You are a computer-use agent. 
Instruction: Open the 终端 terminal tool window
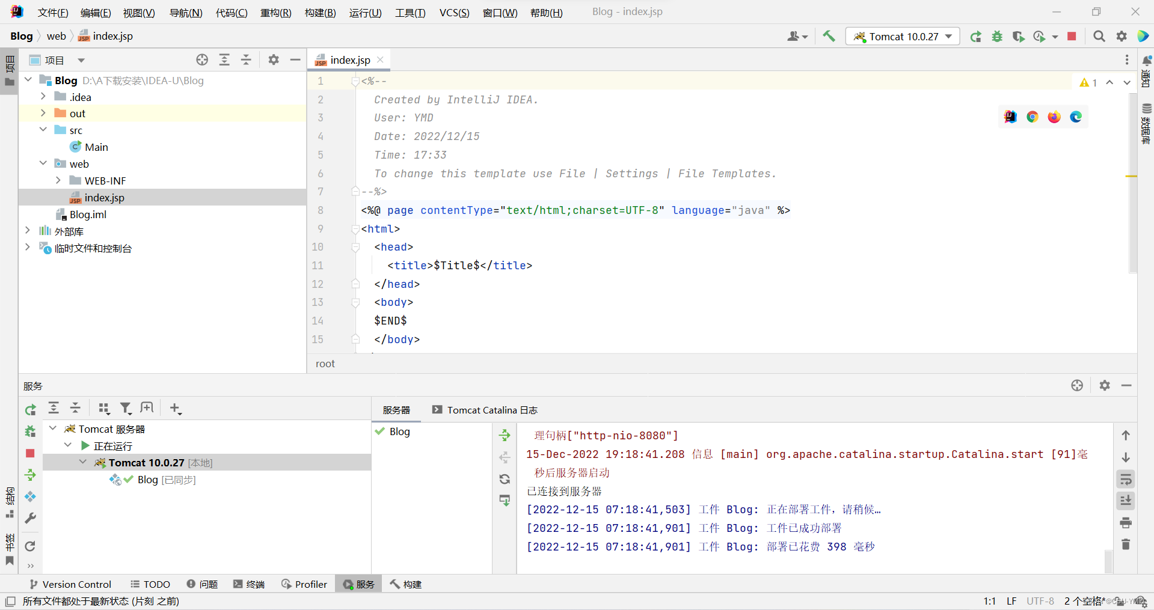coord(249,584)
